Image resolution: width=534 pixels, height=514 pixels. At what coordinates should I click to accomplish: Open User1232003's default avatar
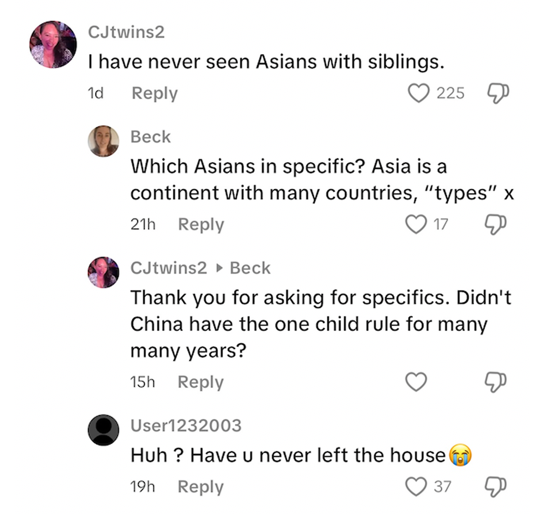[x=103, y=430]
